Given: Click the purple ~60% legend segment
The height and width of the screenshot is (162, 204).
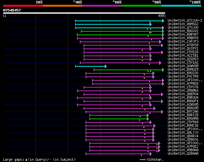Looking at the screenshot, I should [x=102, y=6].
